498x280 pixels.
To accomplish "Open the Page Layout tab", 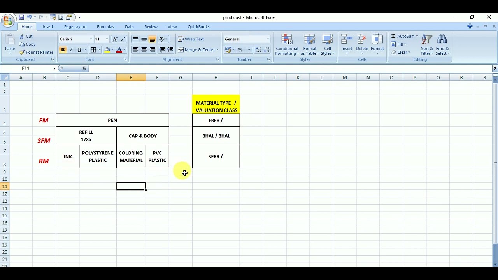I will pos(75,27).
